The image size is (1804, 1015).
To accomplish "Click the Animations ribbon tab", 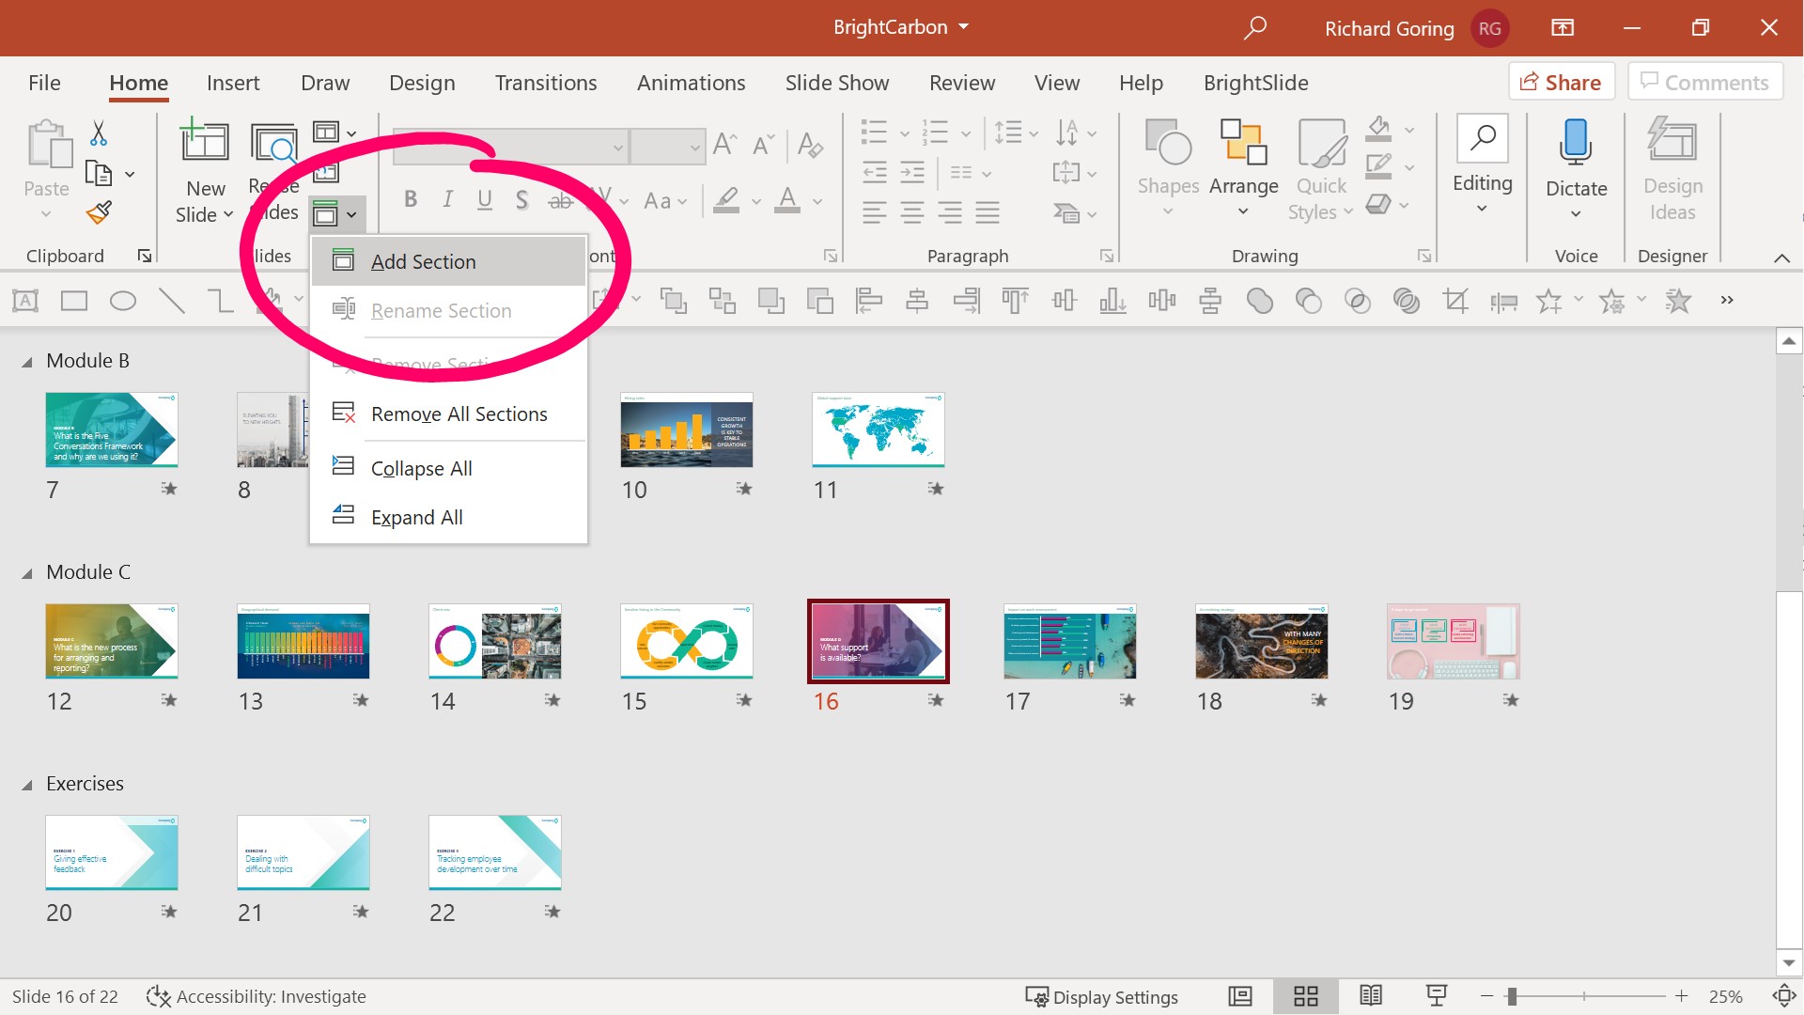I will (692, 82).
